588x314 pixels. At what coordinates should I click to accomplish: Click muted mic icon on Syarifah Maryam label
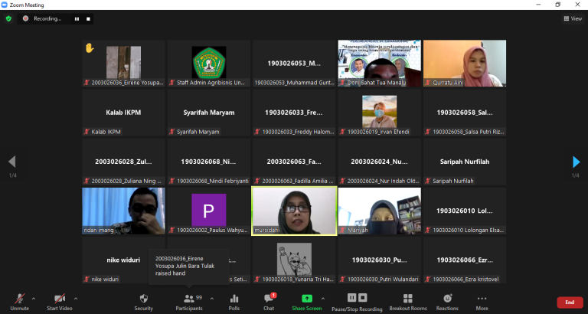(x=172, y=132)
